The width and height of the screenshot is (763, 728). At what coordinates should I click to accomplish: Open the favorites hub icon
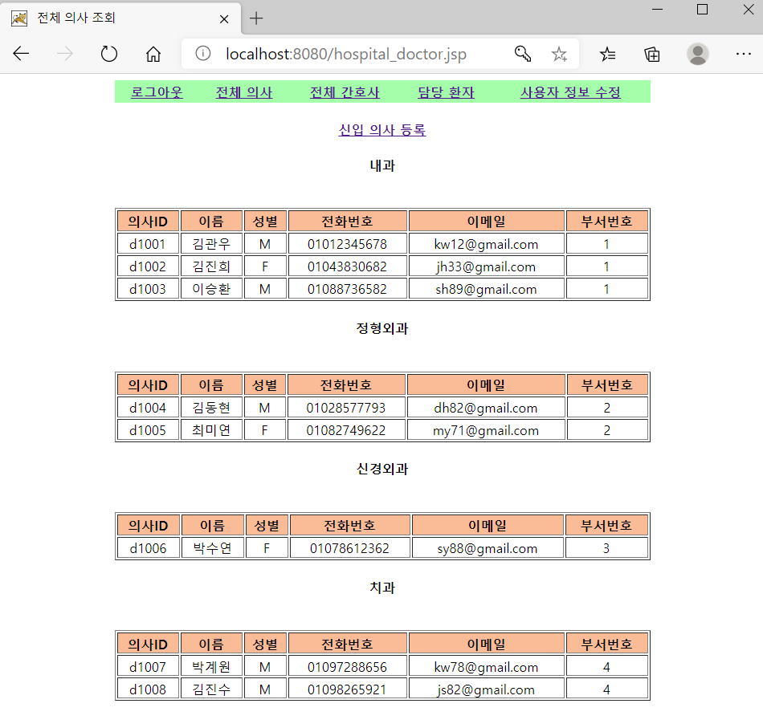click(608, 54)
